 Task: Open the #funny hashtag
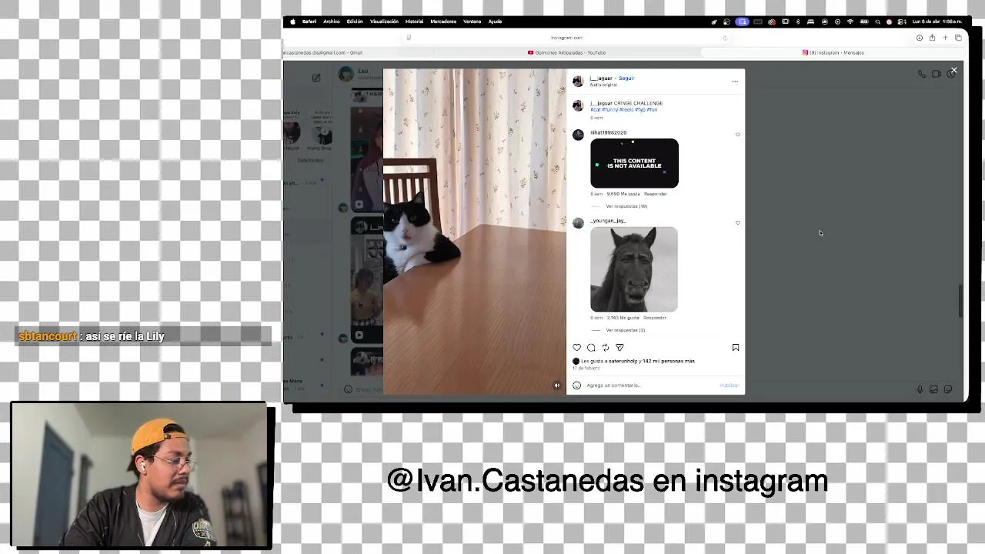(x=609, y=110)
